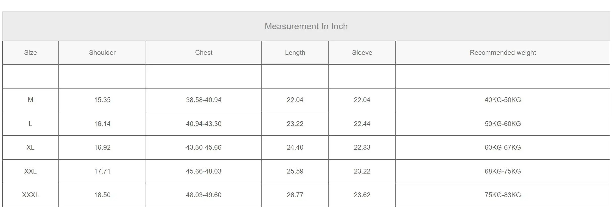Select the Size column header

pos(30,53)
